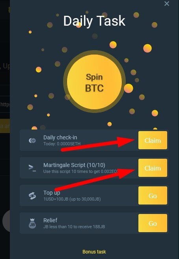The width and height of the screenshot is (179, 259).
Task: Select the Relief JB money bag icon
Action: click(x=32, y=223)
